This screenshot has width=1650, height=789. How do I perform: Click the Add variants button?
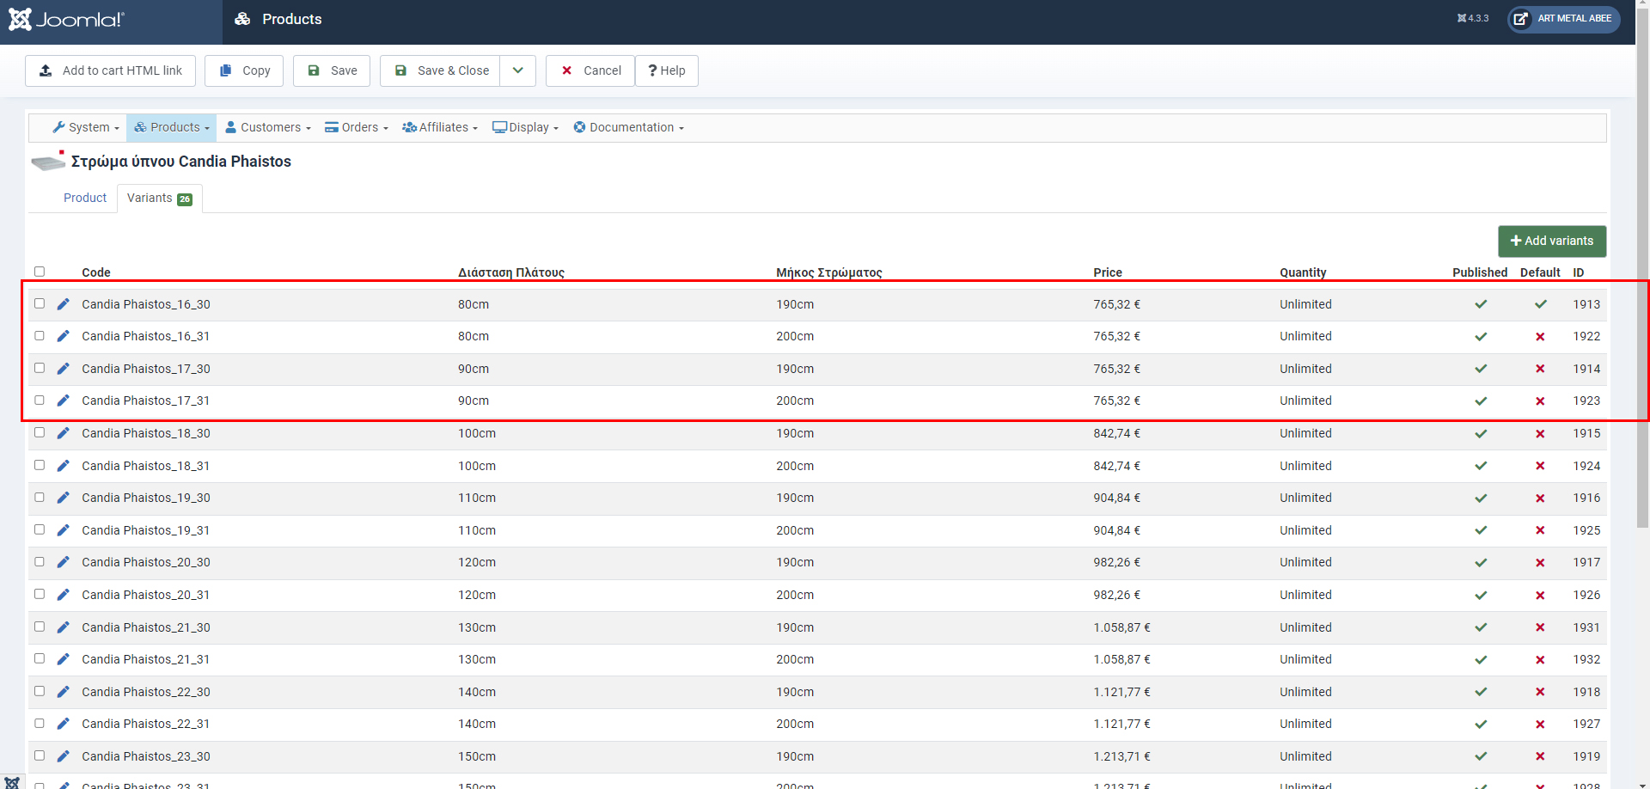coord(1551,241)
